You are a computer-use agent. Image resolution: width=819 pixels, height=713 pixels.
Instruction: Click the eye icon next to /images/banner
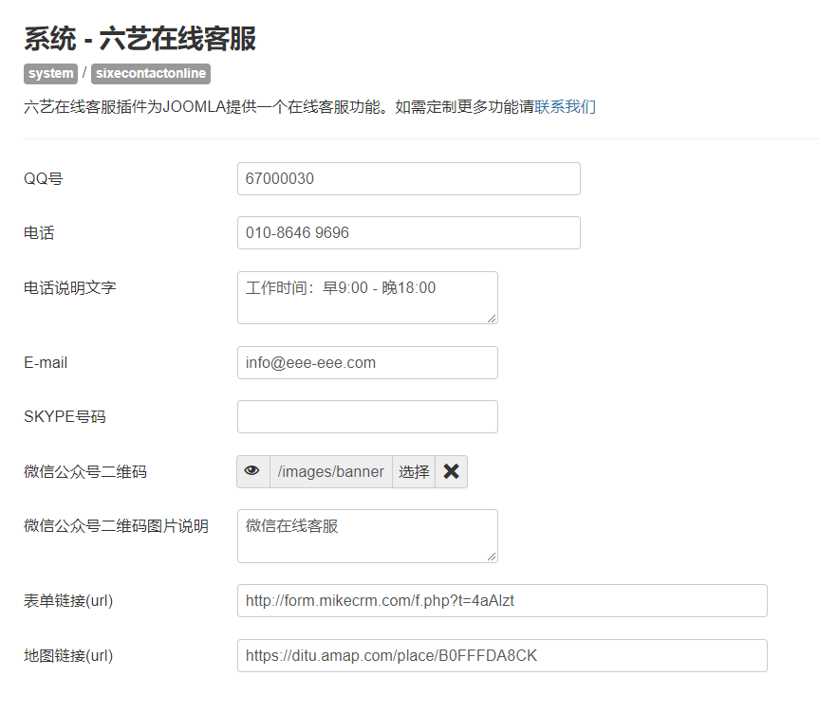[x=251, y=471]
